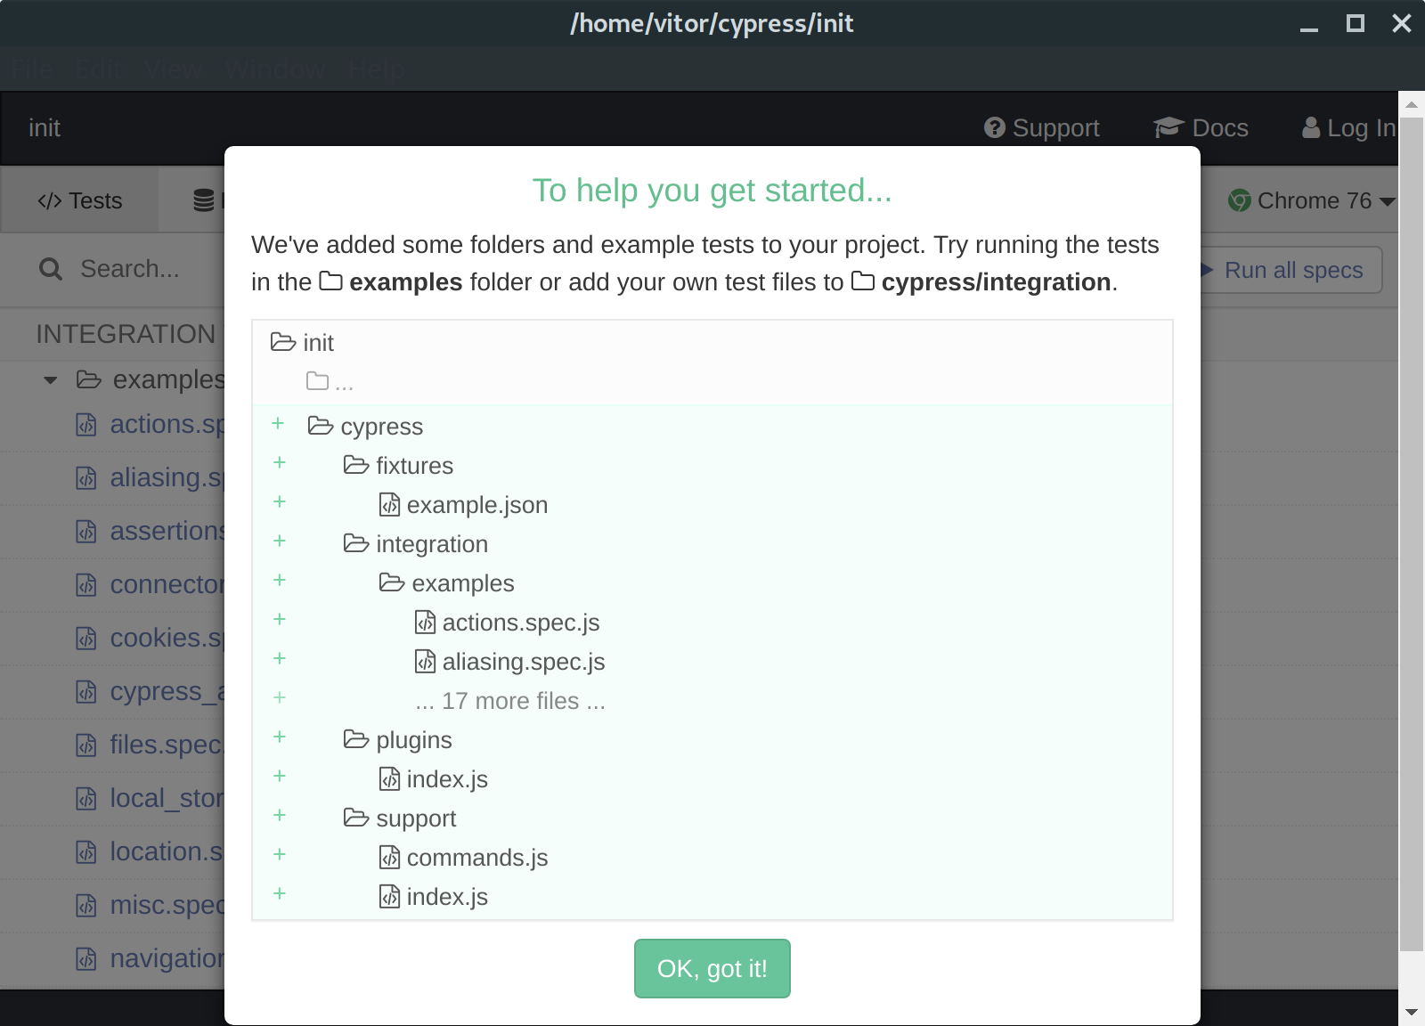The width and height of the screenshot is (1425, 1026).
Task: Click the scrollbar up arrow
Action: click(x=1412, y=104)
